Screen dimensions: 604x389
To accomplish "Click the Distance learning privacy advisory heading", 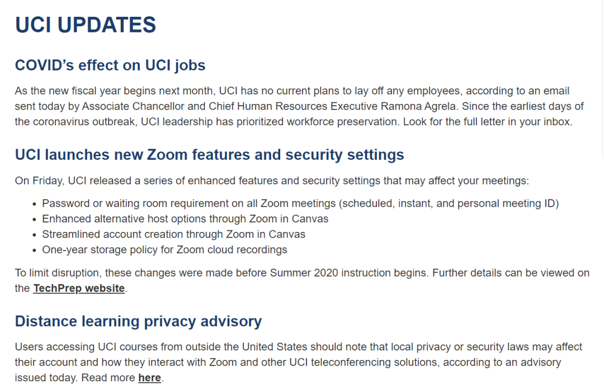I will [138, 321].
